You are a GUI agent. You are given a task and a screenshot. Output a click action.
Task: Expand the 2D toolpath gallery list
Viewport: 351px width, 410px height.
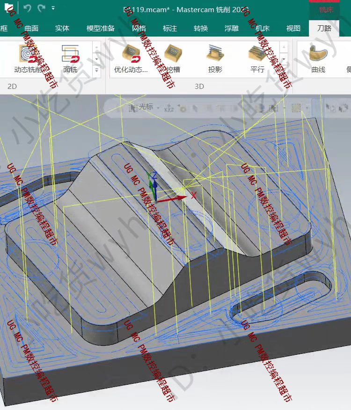[96, 70]
